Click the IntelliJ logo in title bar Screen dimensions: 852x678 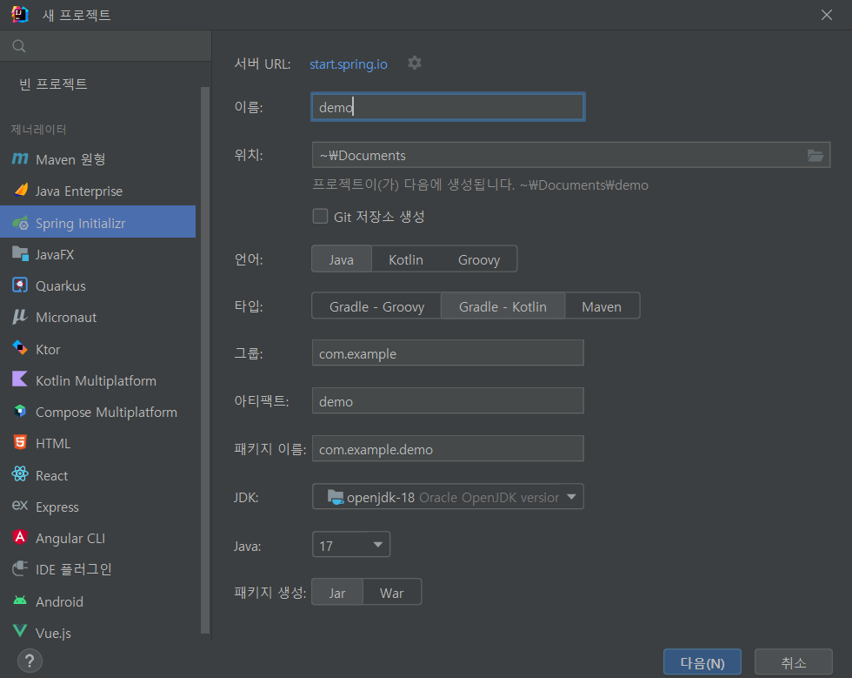(20, 15)
